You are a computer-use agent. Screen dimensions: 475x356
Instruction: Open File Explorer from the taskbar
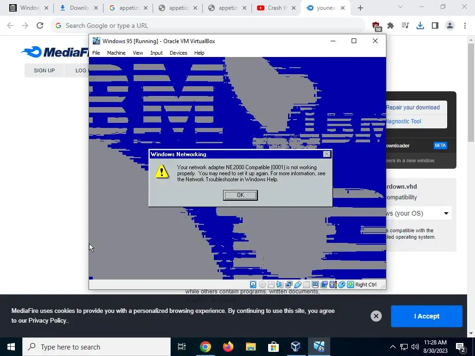coord(250,347)
